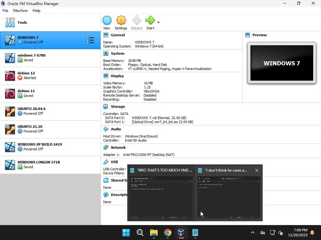Click the Audio speaker icon
The image size is (321, 240).
tap(106, 129)
